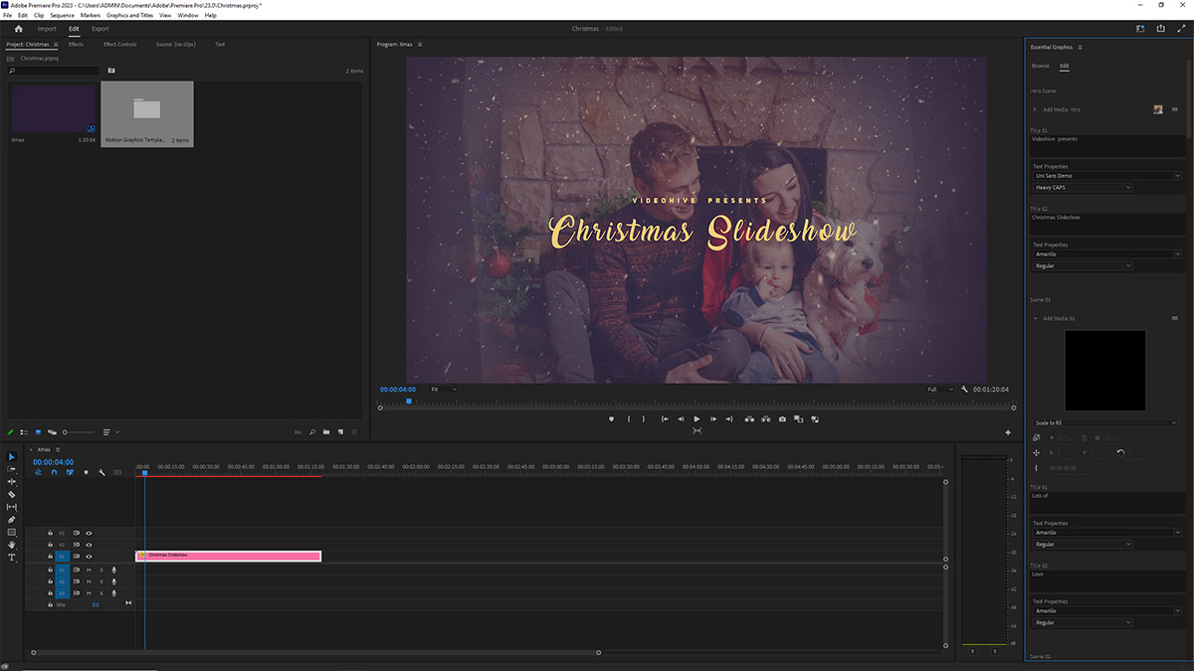Click Program monitor current timecode
Screen dimensions: 1194x671
pos(398,389)
